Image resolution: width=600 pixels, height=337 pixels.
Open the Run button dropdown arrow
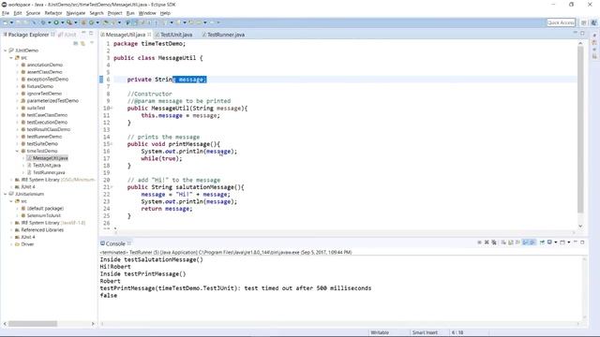[x=63, y=22]
